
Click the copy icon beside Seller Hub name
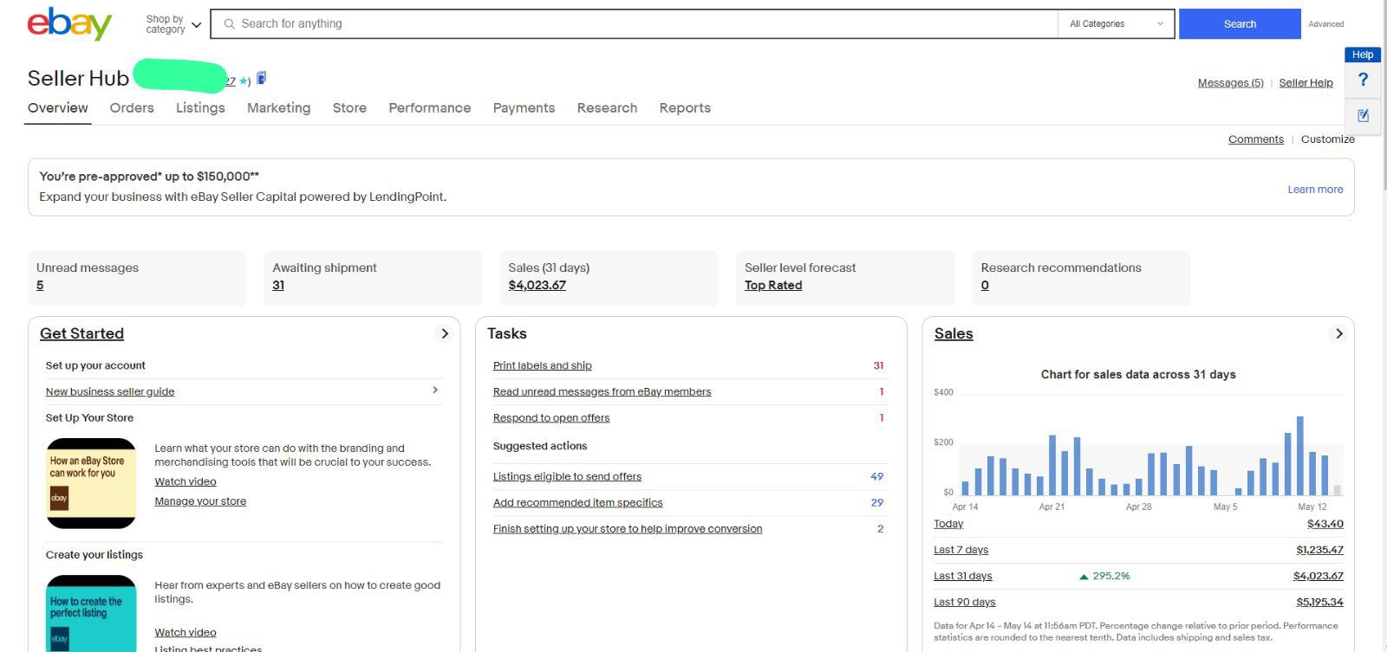coord(262,78)
